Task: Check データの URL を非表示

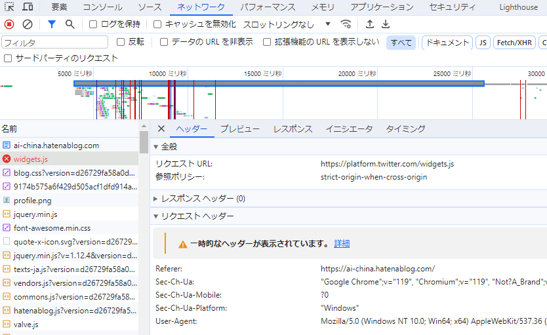Action: [x=163, y=42]
